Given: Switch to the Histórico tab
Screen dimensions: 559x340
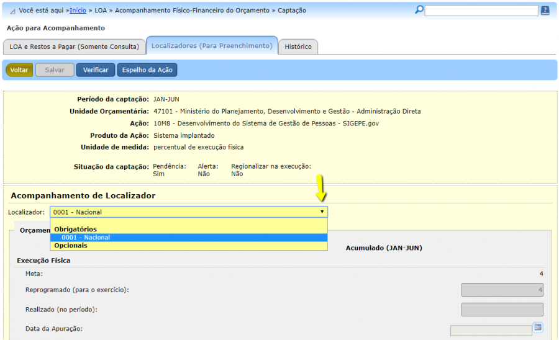Looking at the screenshot, I should [298, 47].
